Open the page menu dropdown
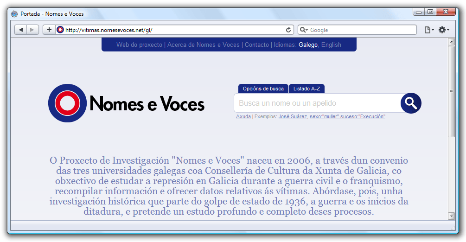 click(429, 30)
